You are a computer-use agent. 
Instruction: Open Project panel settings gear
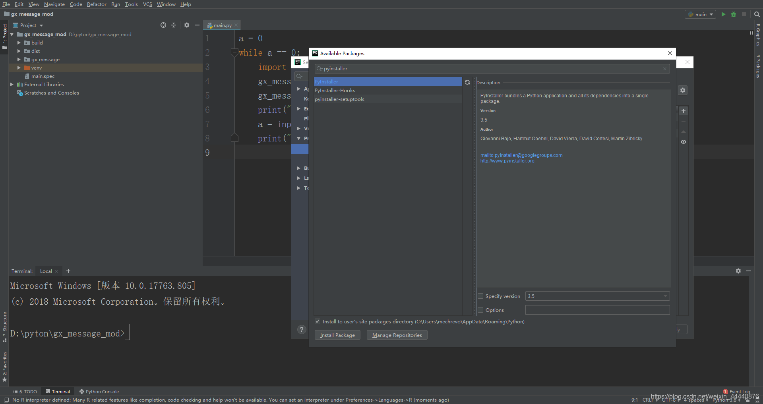pyautogui.click(x=186, y=25)
